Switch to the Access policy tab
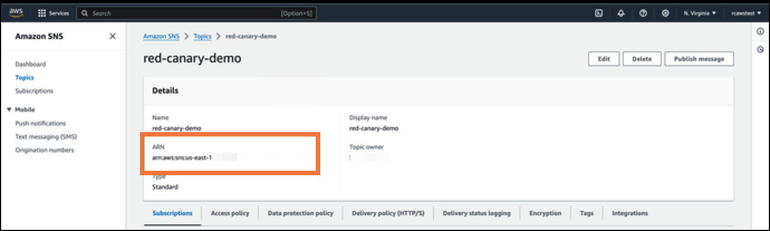Viewport: 770px width, 231px height. (230, 213)
